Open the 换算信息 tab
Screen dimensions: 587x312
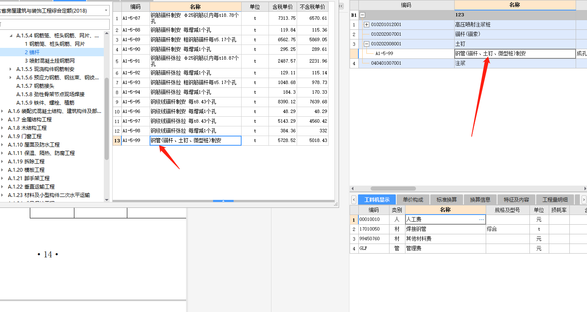(480, 199)
